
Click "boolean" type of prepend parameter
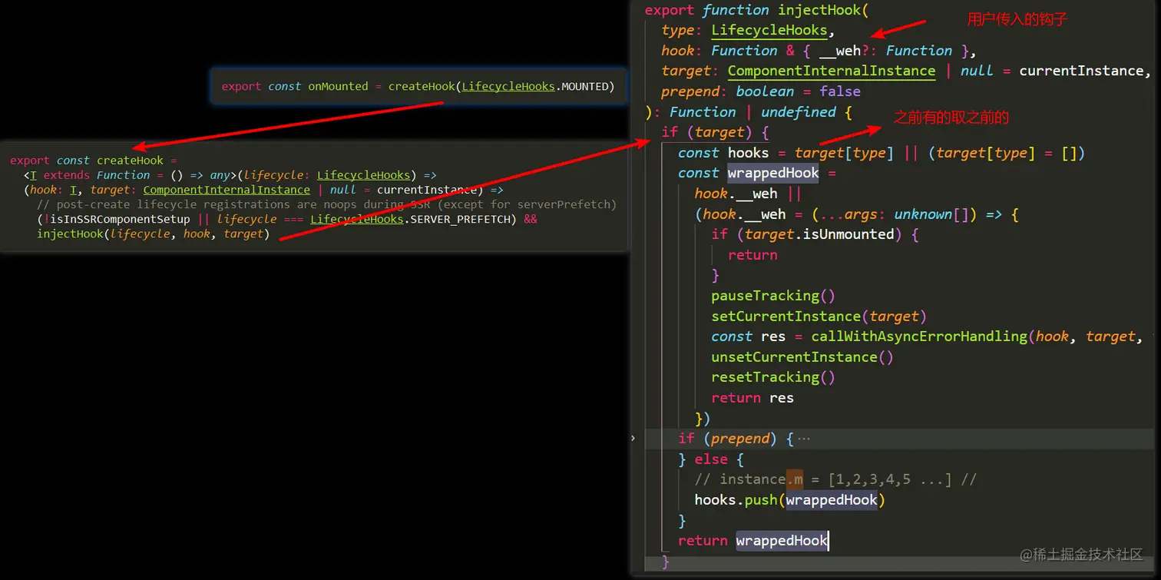tap(765, 91)
